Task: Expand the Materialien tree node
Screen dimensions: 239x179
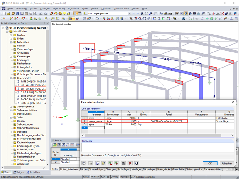Action: tap(11, 42)
